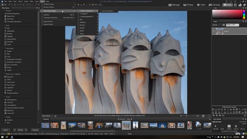Screen dimensions: 247x139
Task: Click the Done button
Action: (x=20, y=130)
